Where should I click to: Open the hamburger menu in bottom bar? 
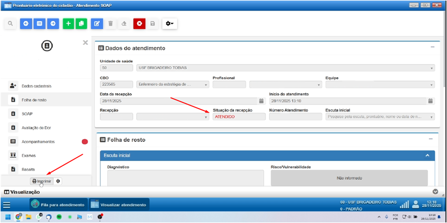coord(7,205)
